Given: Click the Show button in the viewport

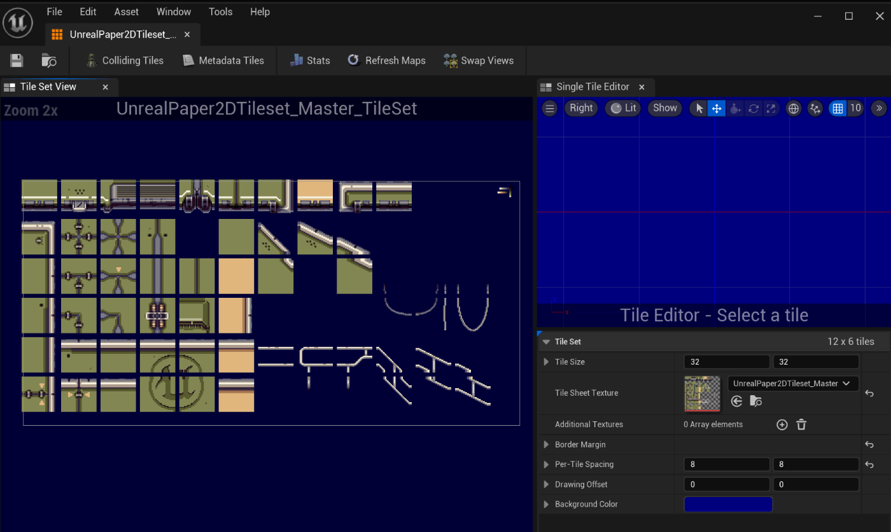Looking at the screenshot, I should pos(664,108).
